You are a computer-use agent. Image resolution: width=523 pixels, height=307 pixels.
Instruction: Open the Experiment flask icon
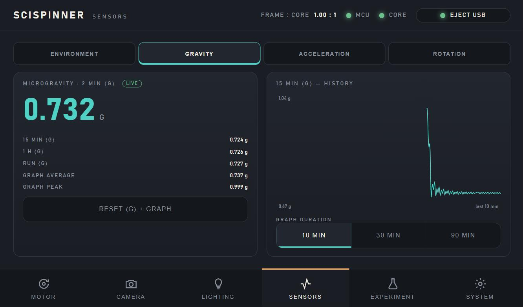tap(393, 284)
